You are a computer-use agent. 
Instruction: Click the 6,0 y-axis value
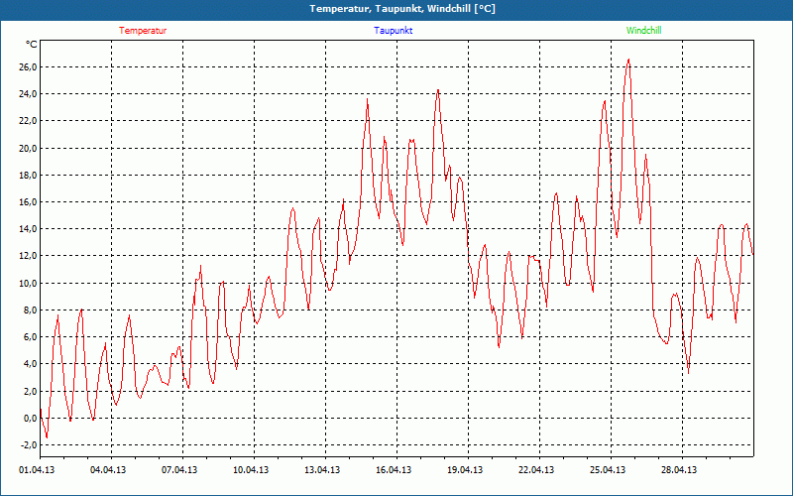pos(30,337)
